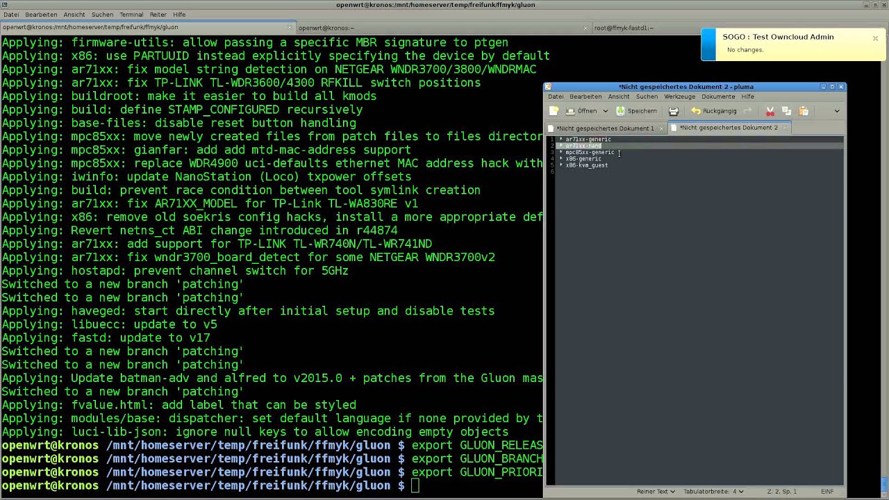889x500 pixels.
Task: Open pluma's Bearbeiten menu
Action: click(585, 97)
